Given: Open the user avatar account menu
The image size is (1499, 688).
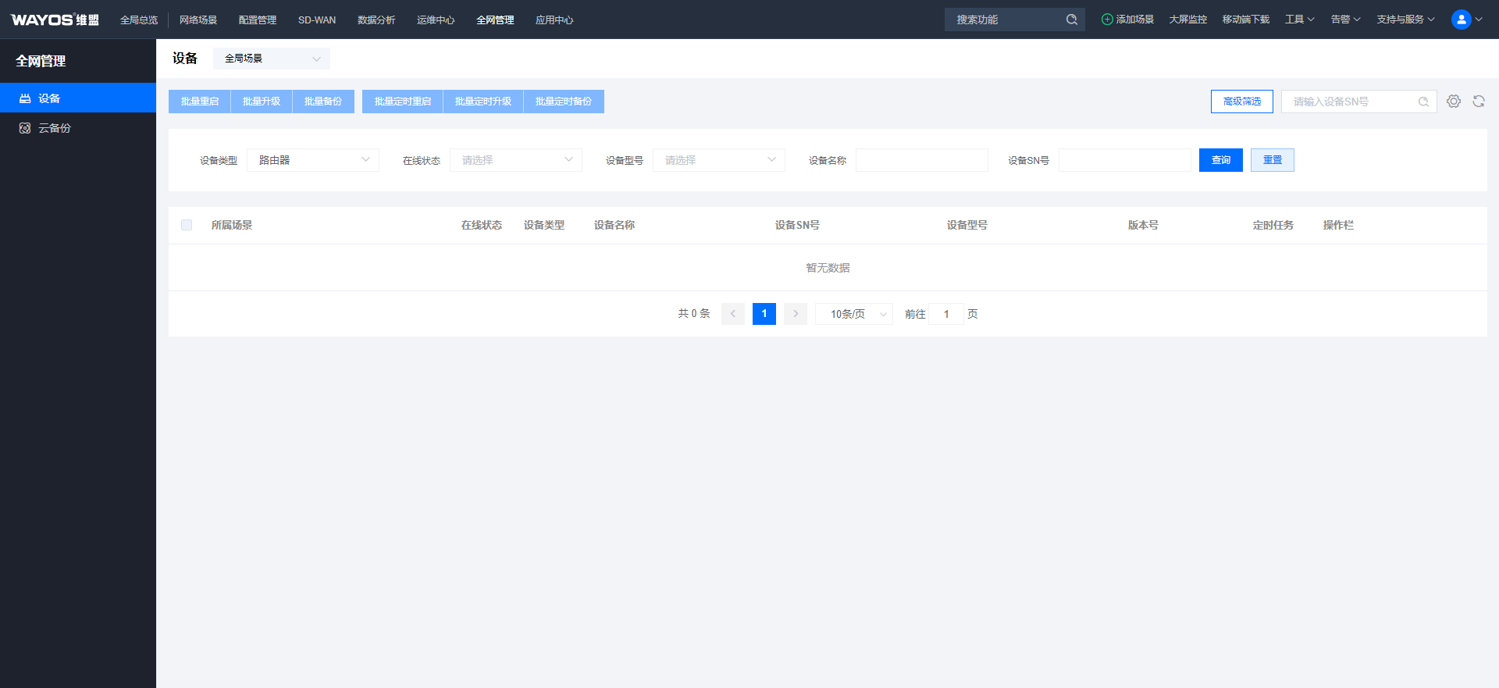Looking at the screenshot, I should pos(1461,20).
